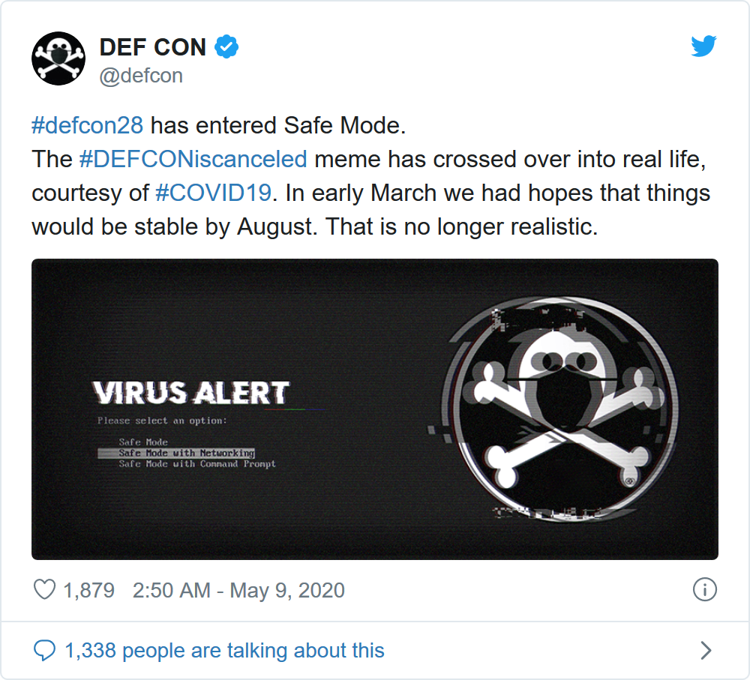750x680 pixels.
Task: Like the tweet with heart icon
Action: [x=45, y=590]
